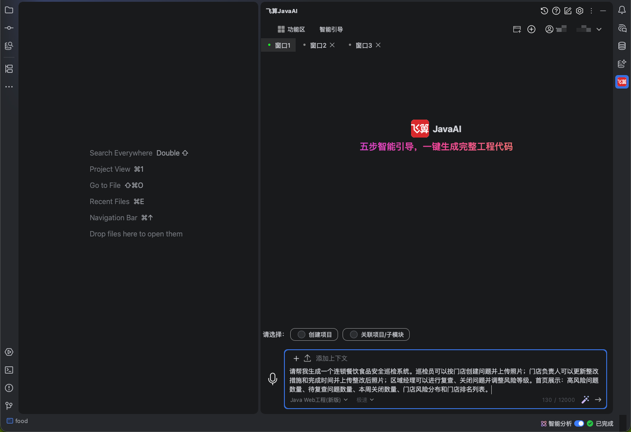Open the vertical three-dot options menu
The image size is (631, 432).
592,11
